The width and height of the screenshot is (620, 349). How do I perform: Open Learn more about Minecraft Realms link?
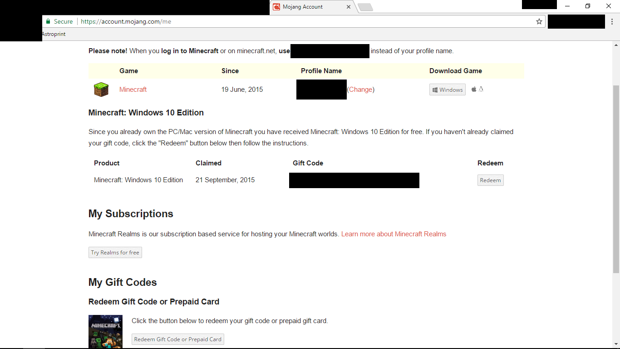click(x=394, y=234)
